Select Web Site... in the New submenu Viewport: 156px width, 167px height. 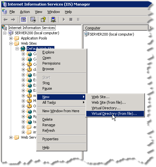click(115, 97)
